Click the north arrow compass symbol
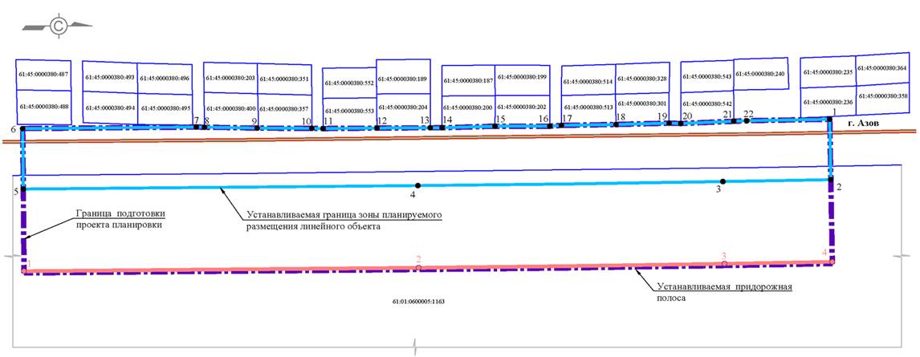The width and height of the screenshot is (920, 357). point(58,26)
